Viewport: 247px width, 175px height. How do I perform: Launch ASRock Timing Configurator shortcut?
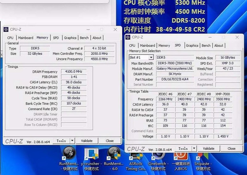click(136, 161)
